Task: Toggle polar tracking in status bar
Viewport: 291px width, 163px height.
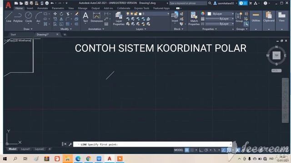Action: coord(206,150)
